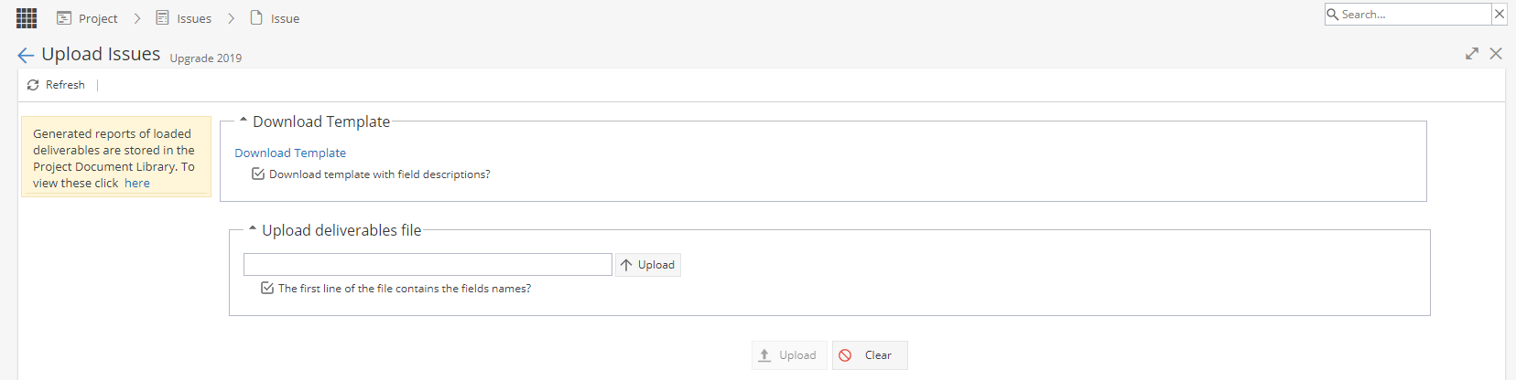Image resolution: width=1516 pixels, height=380 pixels.
Task: Click the file path input field
Action: click(428, 265)
